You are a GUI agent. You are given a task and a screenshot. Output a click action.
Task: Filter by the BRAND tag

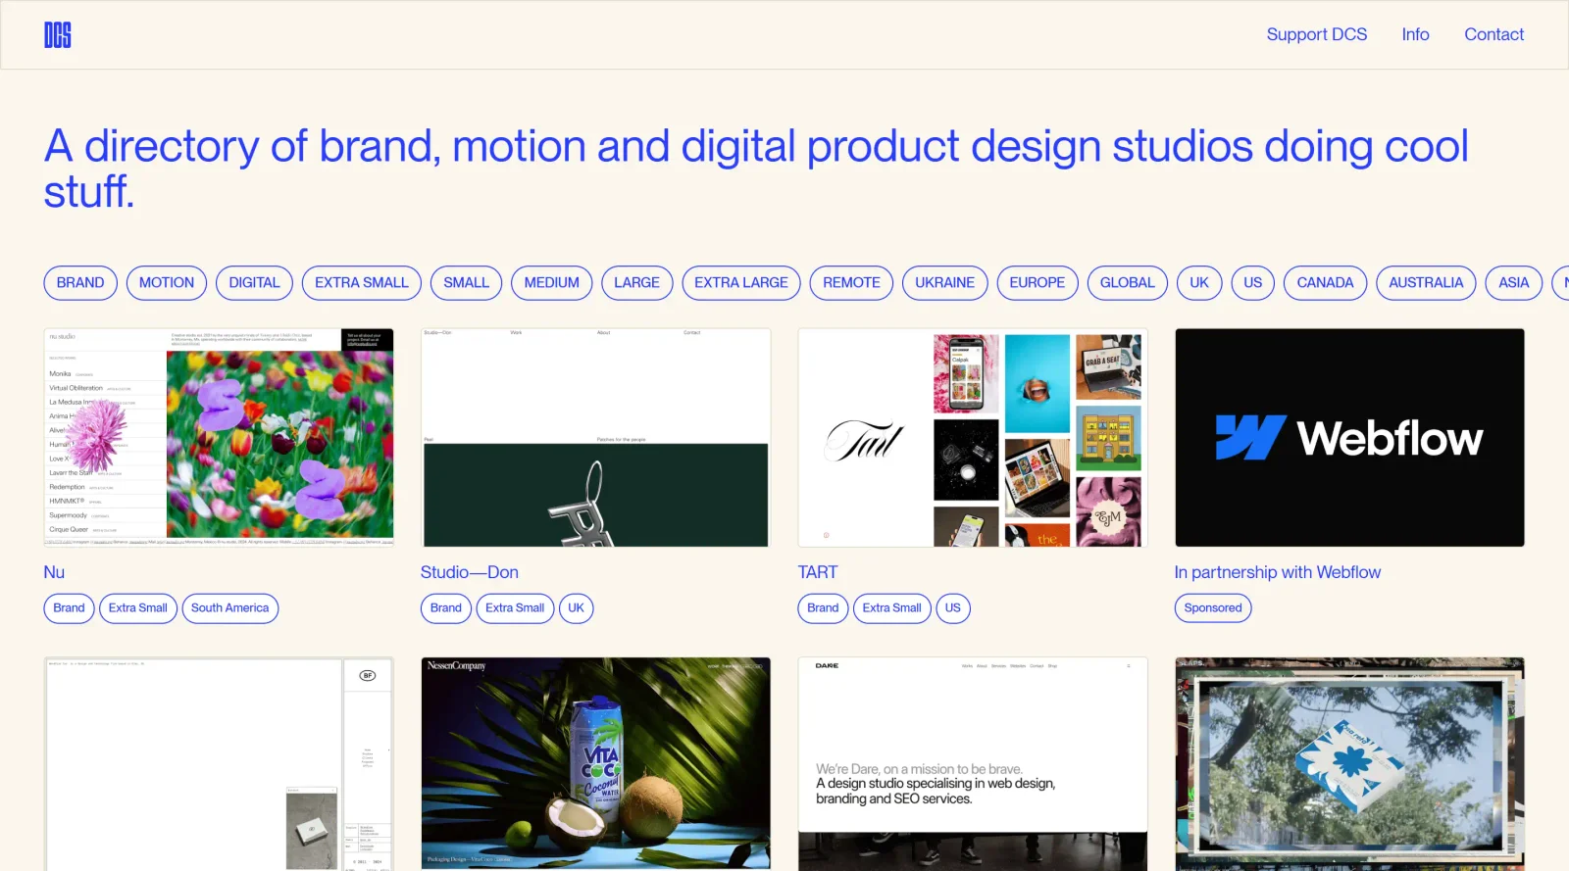pos(80,282)
